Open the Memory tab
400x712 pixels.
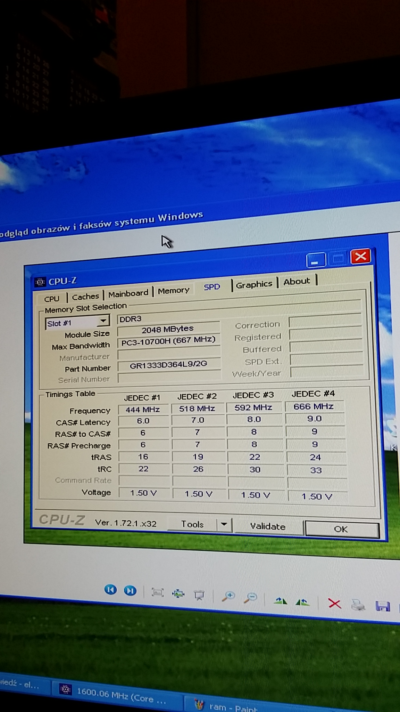click(x=174, y=290)
